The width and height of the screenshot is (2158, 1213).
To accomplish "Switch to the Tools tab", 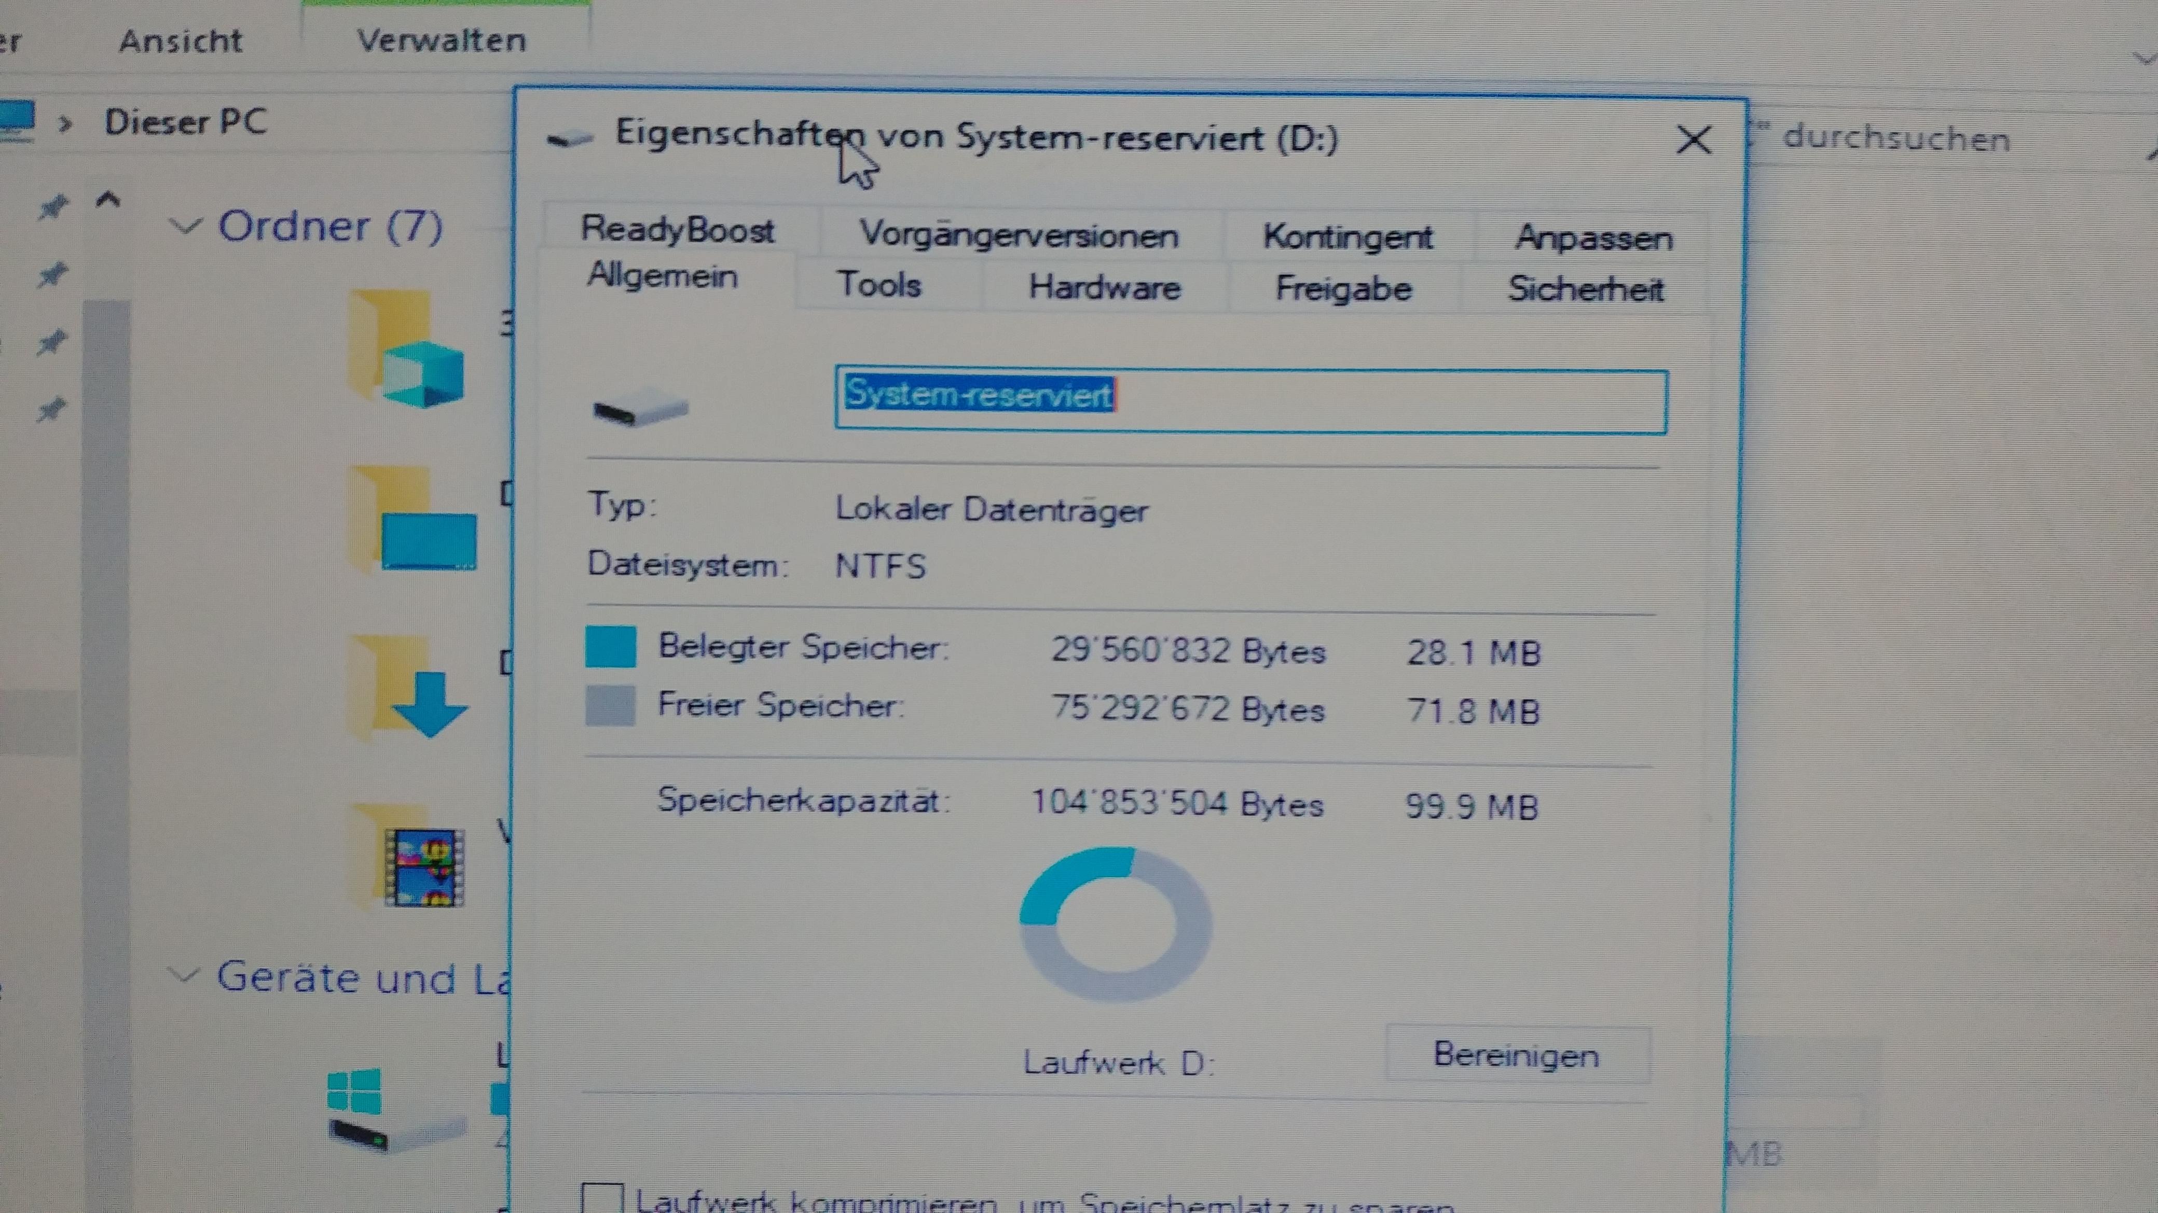I will (x=878, y=285).
